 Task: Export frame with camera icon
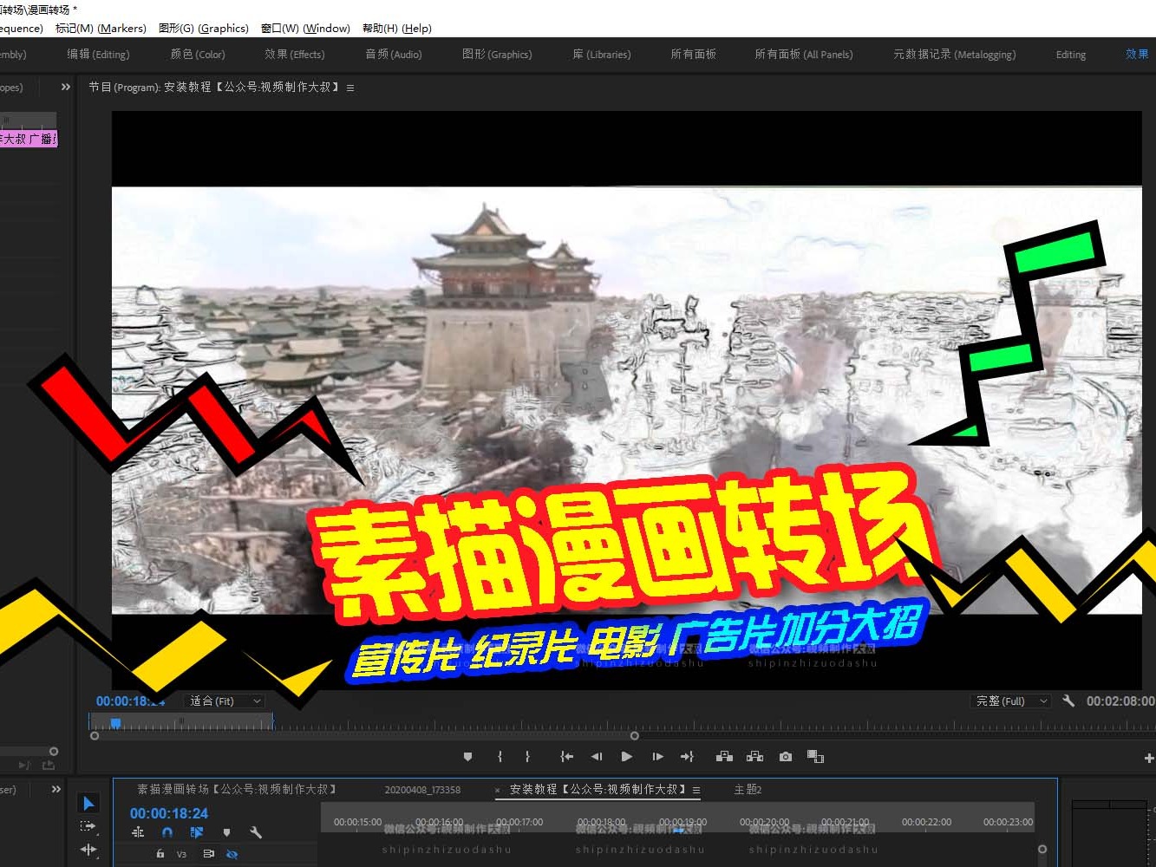click(786, 757)
